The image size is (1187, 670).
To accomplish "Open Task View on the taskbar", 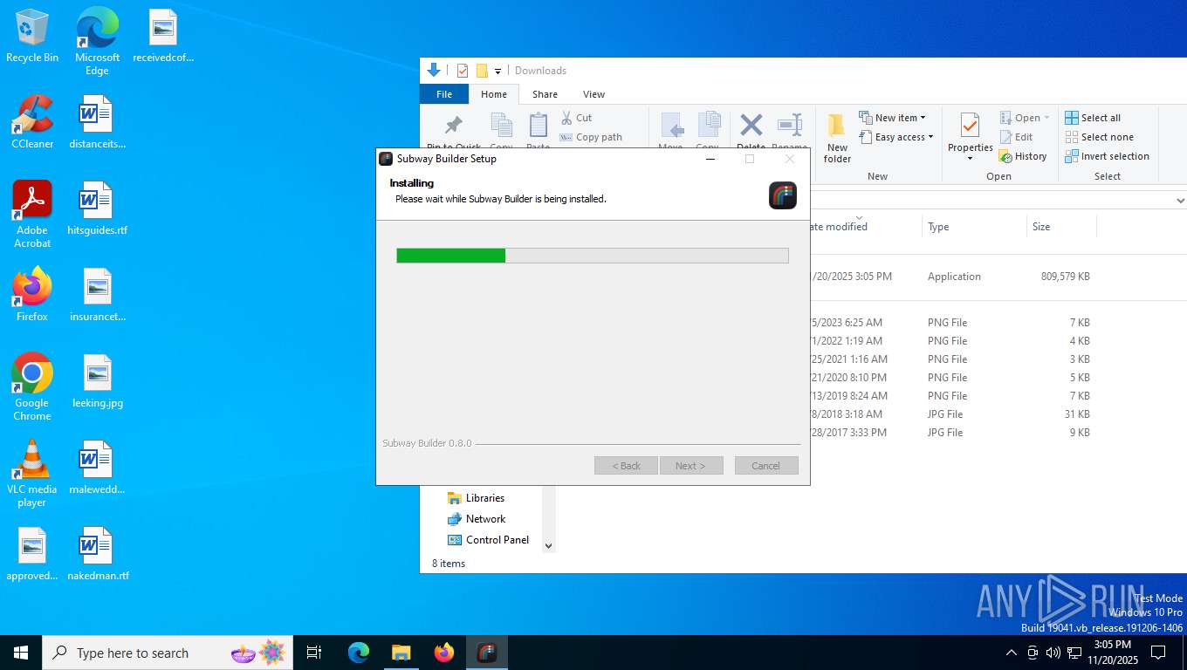I will [314, 653].
